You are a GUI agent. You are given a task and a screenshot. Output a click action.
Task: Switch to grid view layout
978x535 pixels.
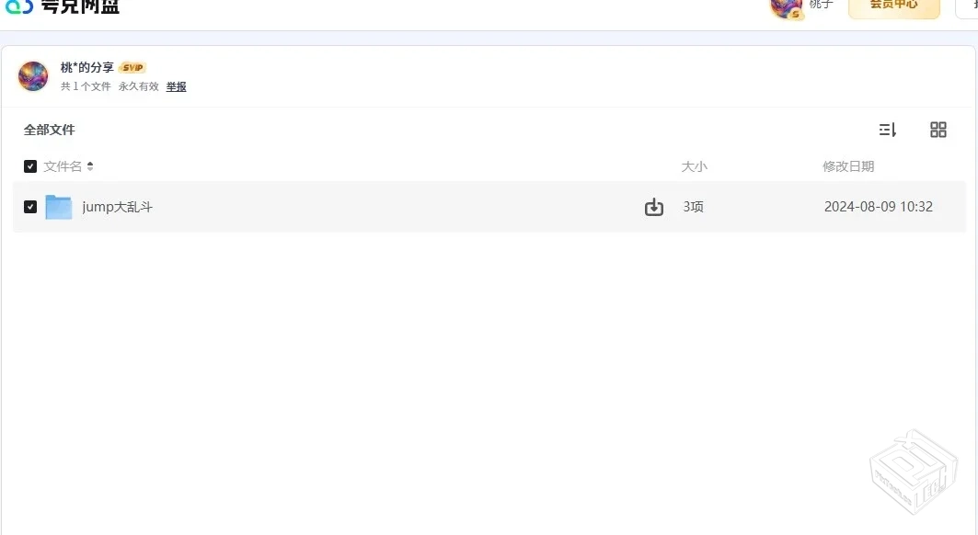point(938,130)
